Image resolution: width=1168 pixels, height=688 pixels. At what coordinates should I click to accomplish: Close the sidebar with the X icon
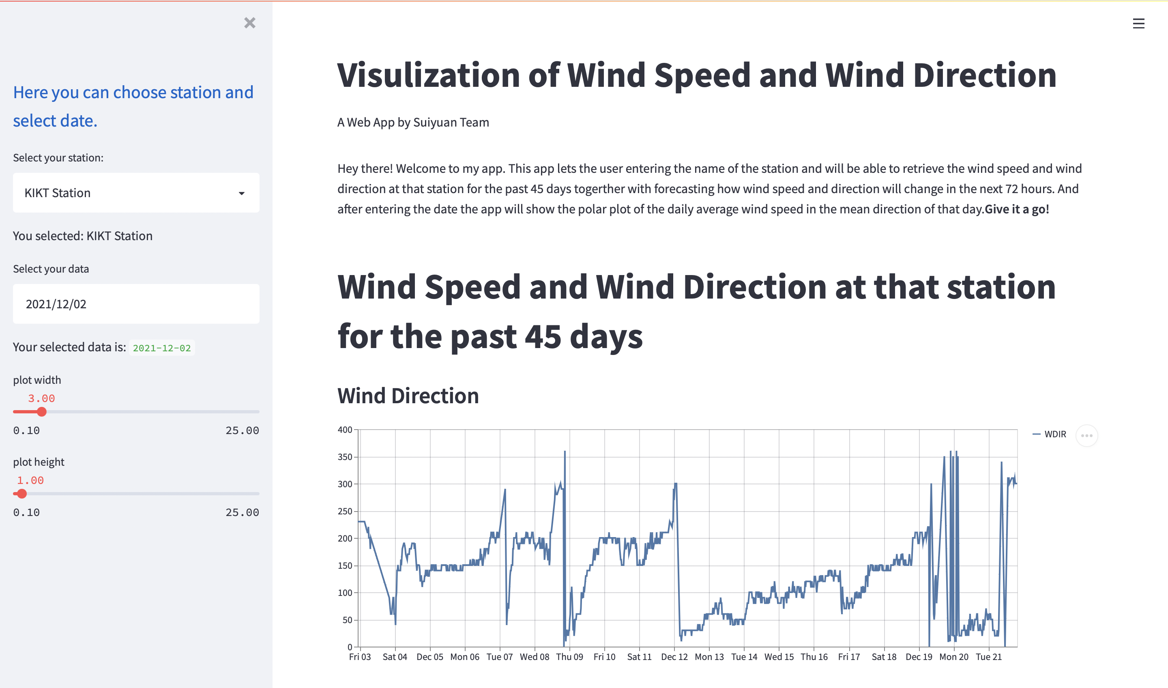pyautogui.click(x=249, y=23)
